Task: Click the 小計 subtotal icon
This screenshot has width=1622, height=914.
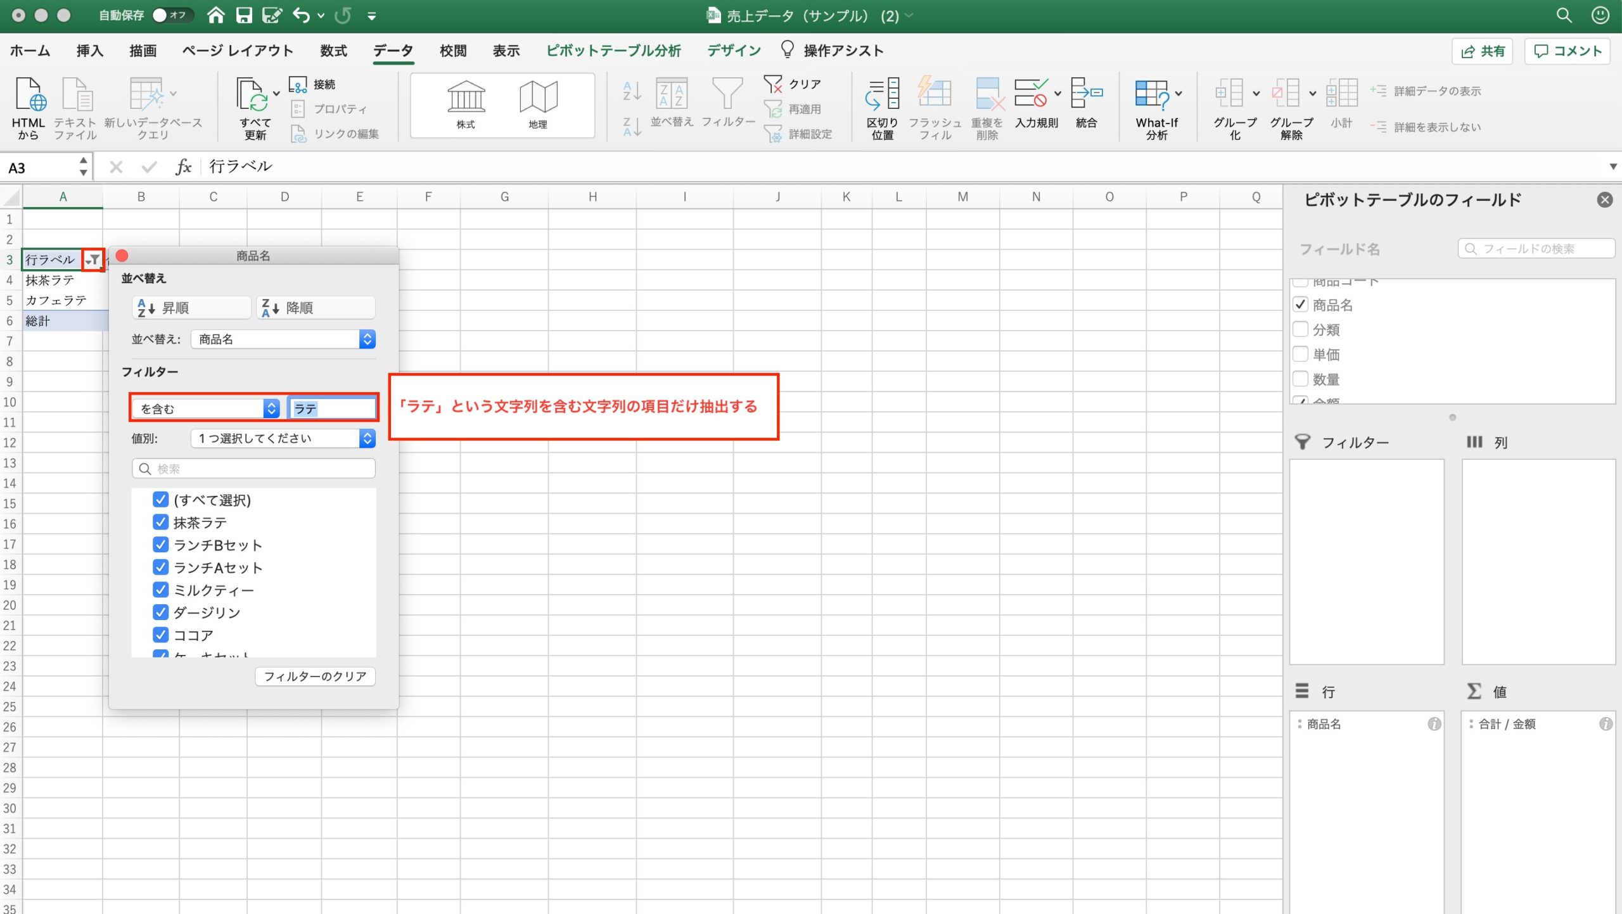Action: click(x=1342, y=94)
